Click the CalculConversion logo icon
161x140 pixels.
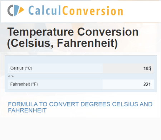point(16,10)
